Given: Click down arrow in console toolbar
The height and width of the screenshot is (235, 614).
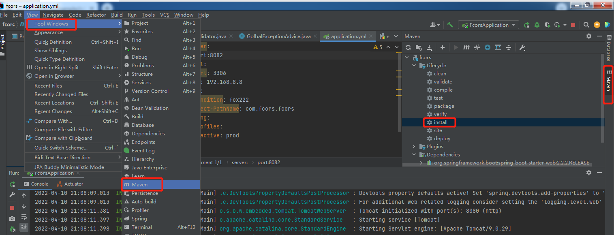Looking at the screenshot, I should tap(24, 206).
